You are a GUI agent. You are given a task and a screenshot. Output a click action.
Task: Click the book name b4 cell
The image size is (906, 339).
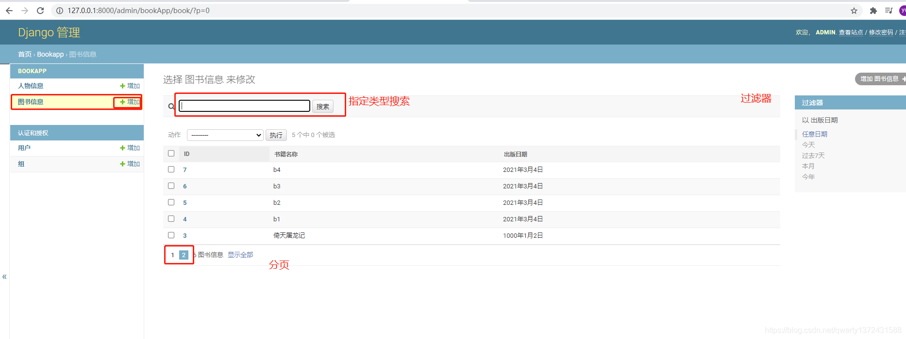tap(277, 169)
